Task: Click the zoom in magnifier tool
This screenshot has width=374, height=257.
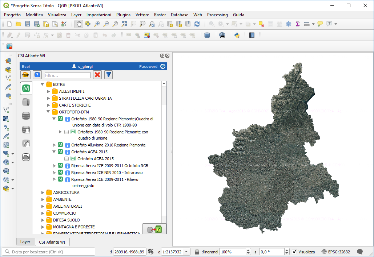Action: [x=97, y=24]
